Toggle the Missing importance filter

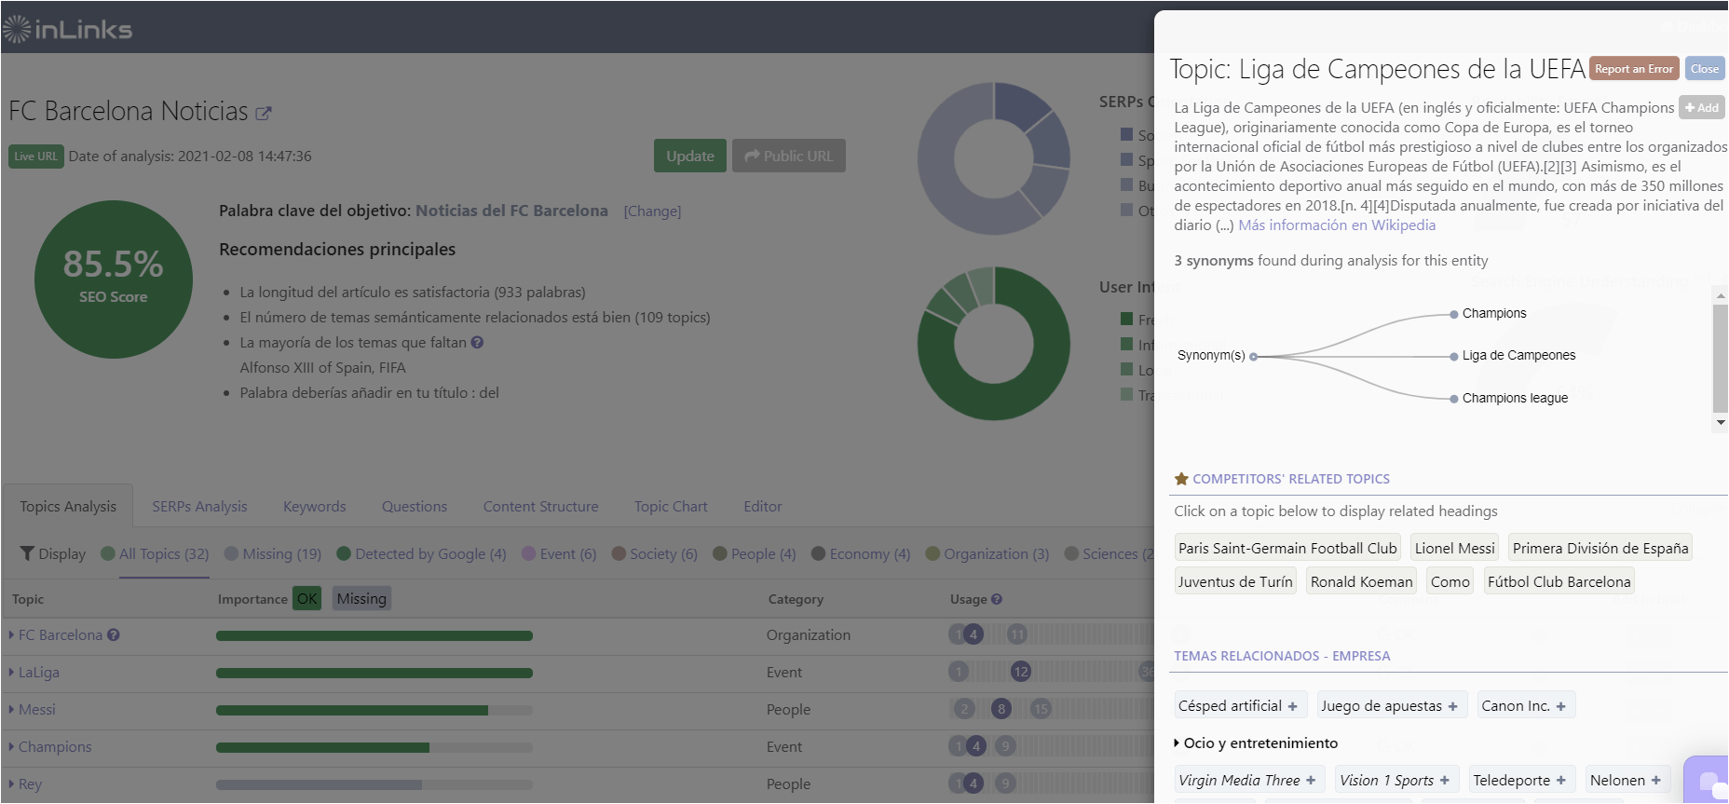361,598
